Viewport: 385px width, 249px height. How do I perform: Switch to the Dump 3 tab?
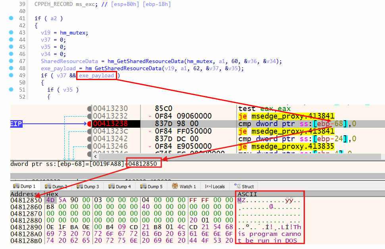pyautogui.click(x=87, y=186)
